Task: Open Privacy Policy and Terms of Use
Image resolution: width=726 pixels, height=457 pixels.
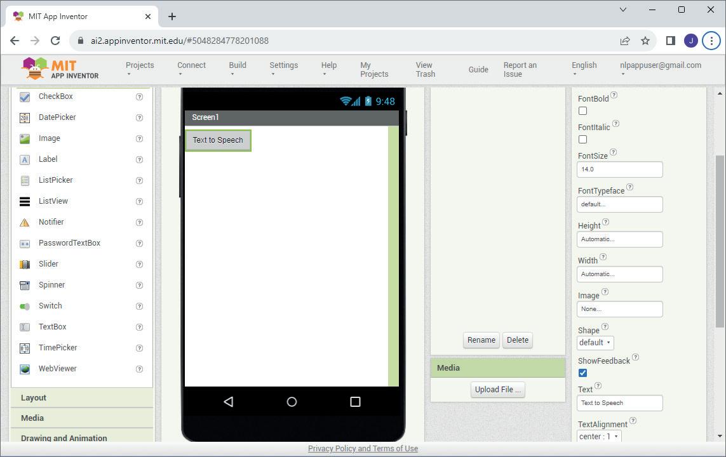Action: tap(363, 448)
